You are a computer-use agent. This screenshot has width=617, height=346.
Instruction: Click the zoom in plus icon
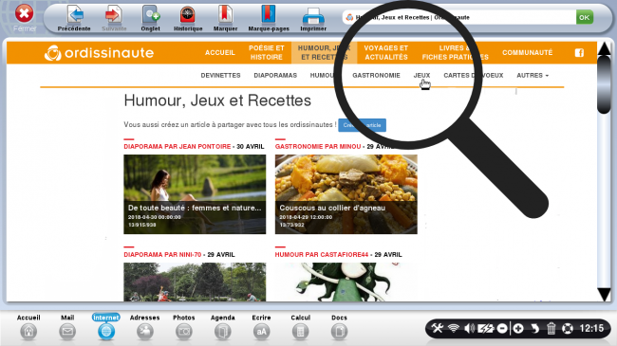(x=518, y=328)
